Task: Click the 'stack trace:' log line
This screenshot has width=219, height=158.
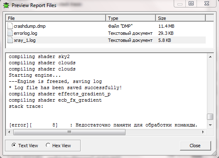Action: pos(26,106)
